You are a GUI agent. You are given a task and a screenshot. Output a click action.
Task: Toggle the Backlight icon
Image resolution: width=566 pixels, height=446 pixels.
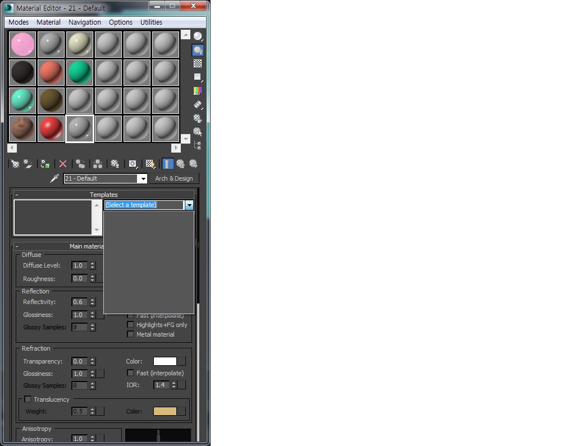(198, 50)
